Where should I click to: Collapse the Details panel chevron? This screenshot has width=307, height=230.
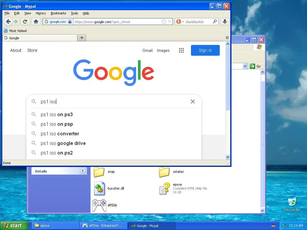[83, 170]
